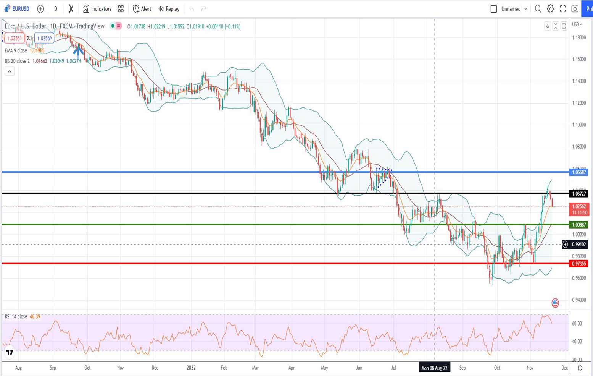
Task: Expand the USD currency dropdown
Action: 577,24
